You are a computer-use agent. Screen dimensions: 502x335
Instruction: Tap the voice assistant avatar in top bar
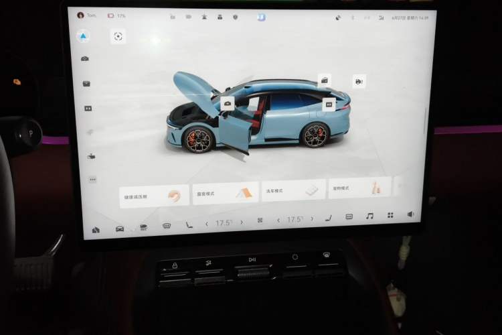click(262, 17)
